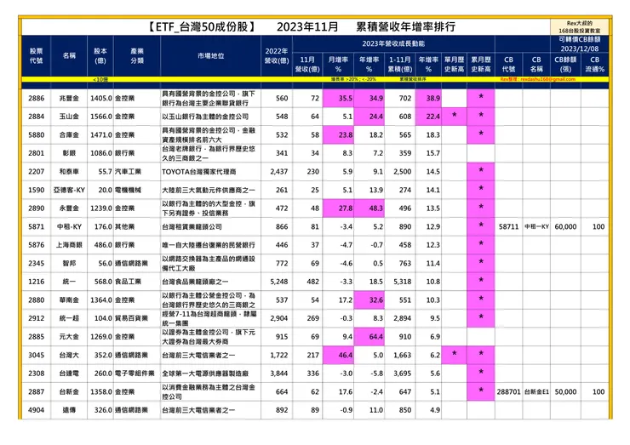The image size is (630, 445).
Task: Select the 月增率% column header
Action: click(338, 65)
